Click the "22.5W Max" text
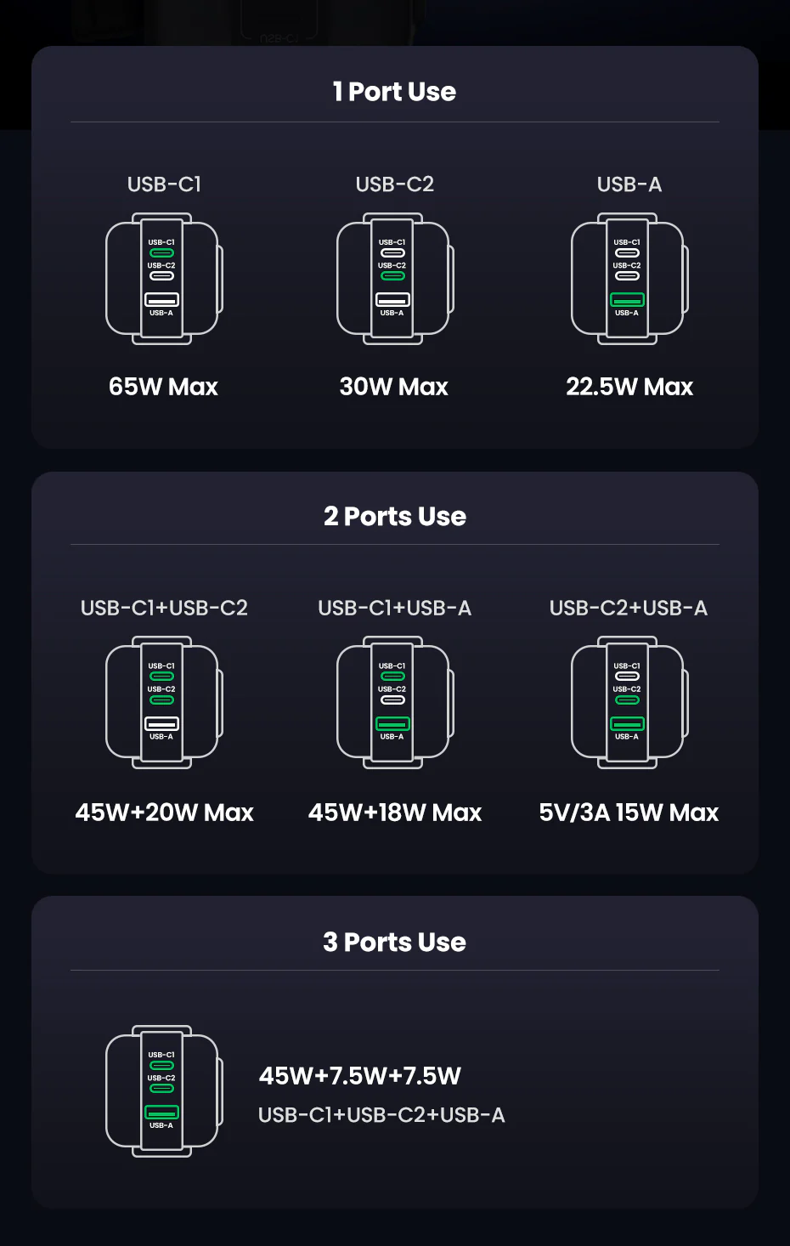 click(x=629, y=387)
